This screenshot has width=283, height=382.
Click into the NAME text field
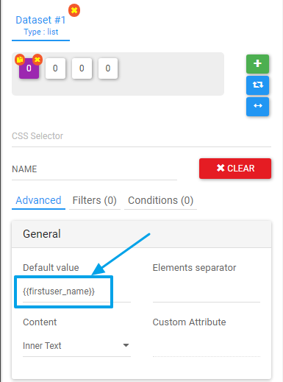point(94,169)
